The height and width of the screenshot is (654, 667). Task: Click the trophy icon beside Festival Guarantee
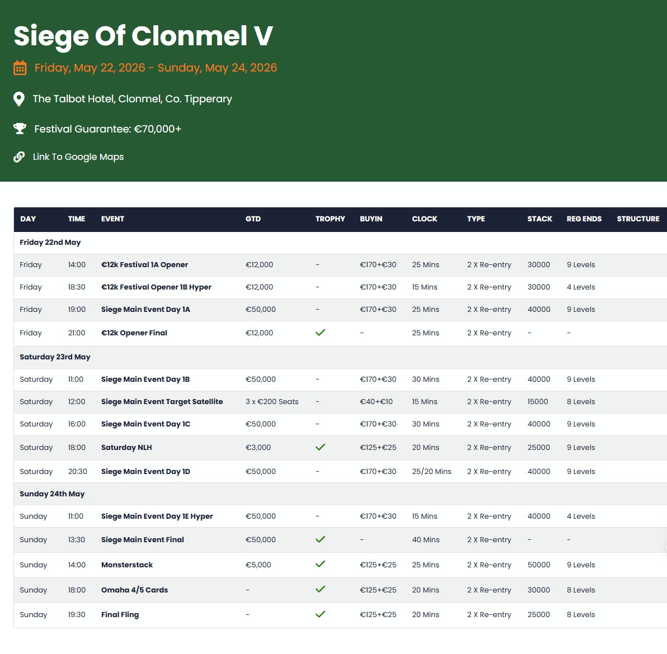[x=20, y=129]
